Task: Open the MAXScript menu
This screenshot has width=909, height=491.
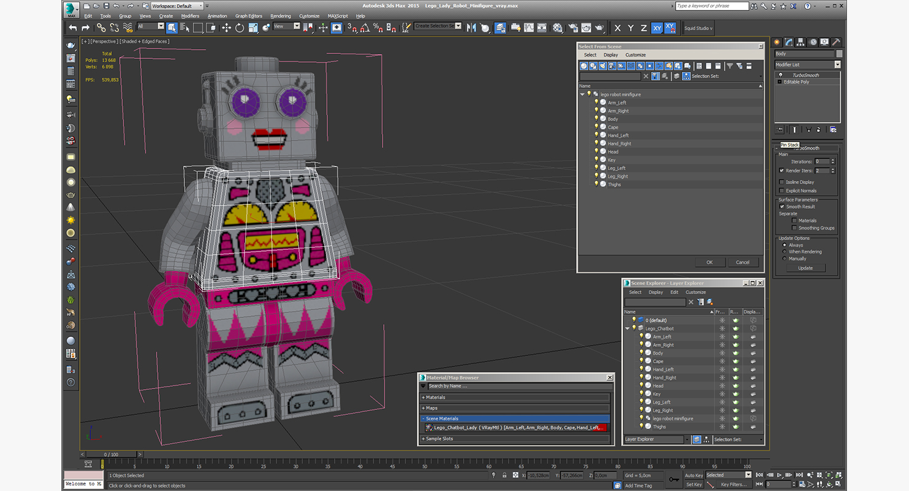Action: click(x=338, y=16)
